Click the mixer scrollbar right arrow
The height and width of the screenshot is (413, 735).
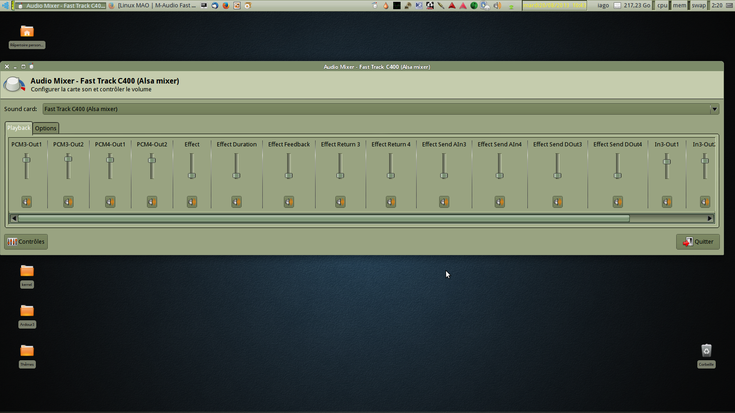pyautogui.click(x=710, y=218)
